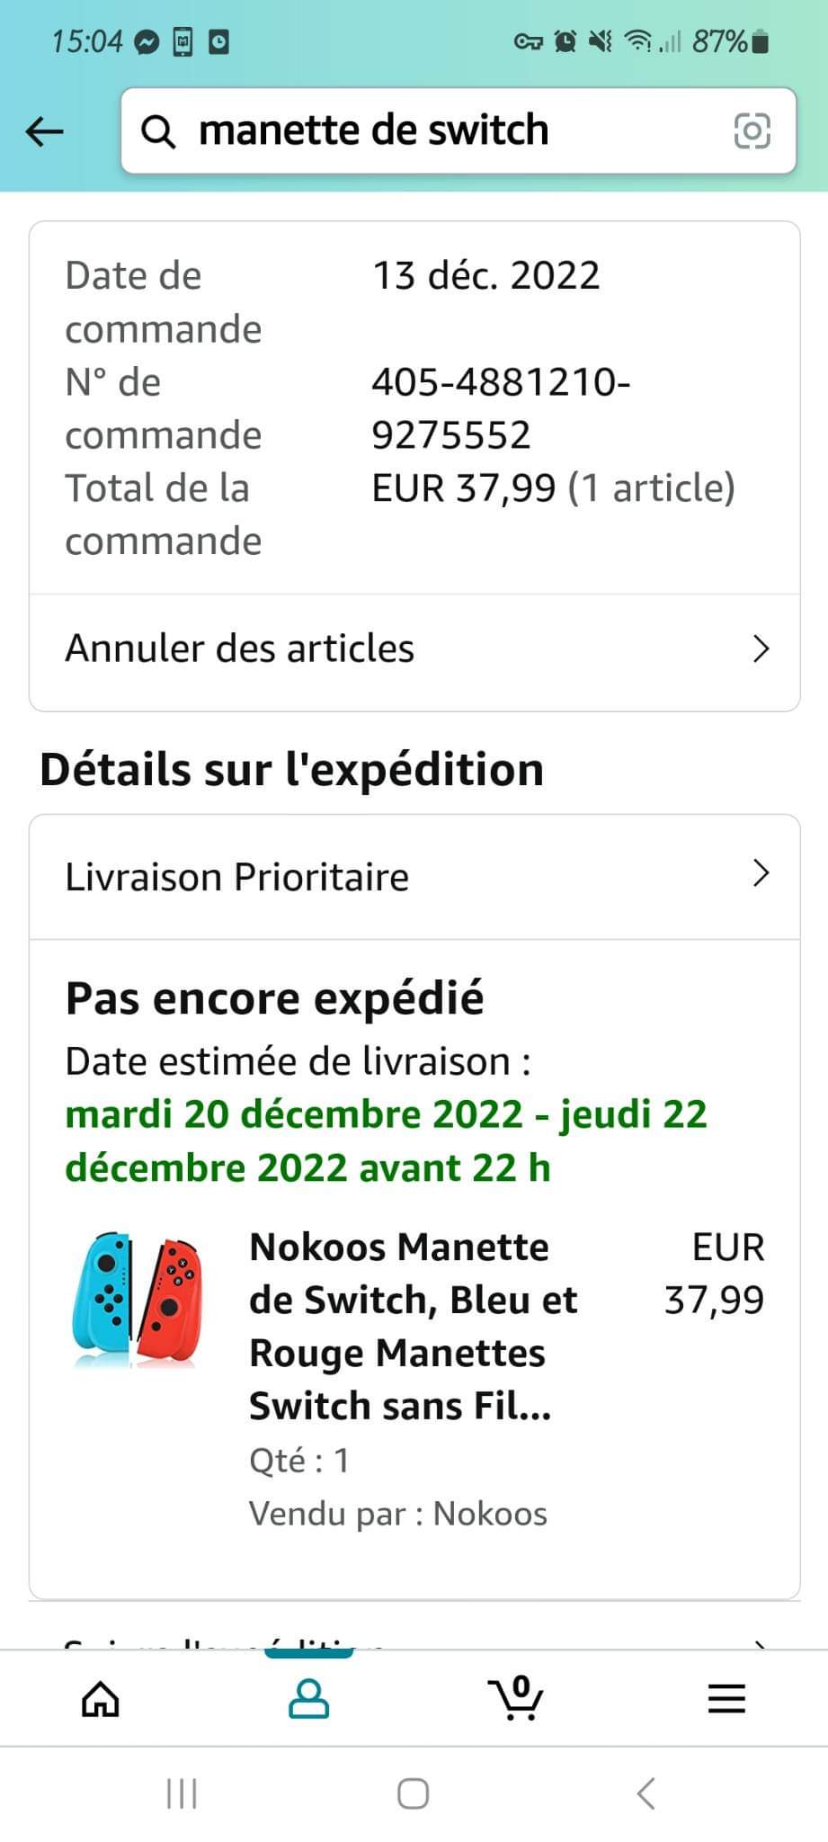Tap Android recent apps button
828x1842 pixels.
182,1793
